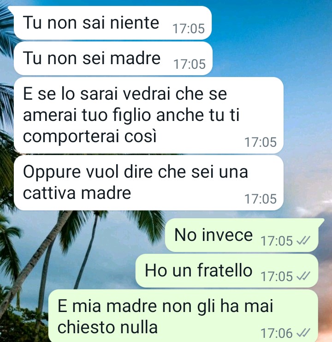Click the 17:06 timestamp on last sent message
332x342 pixels.
coord(277,334)
